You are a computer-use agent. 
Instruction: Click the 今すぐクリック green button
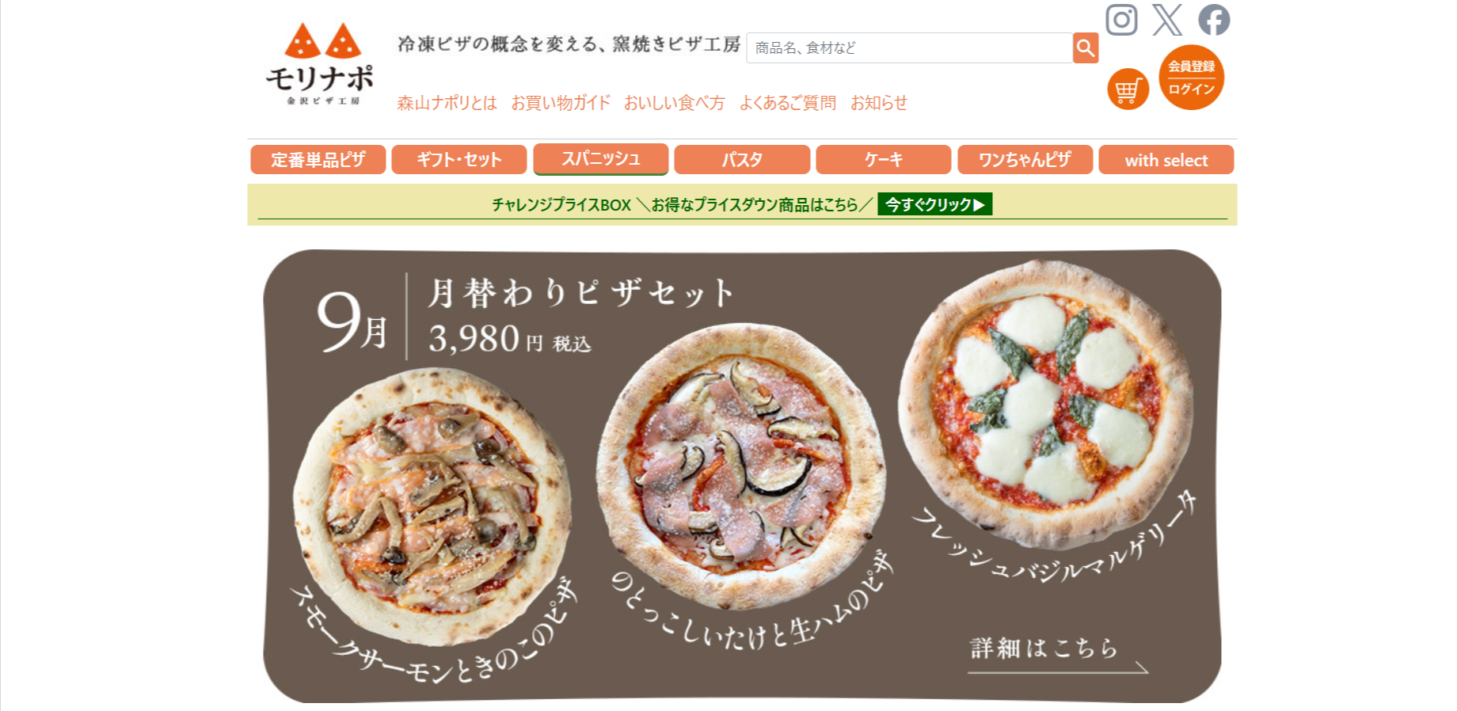click(934, 204)
